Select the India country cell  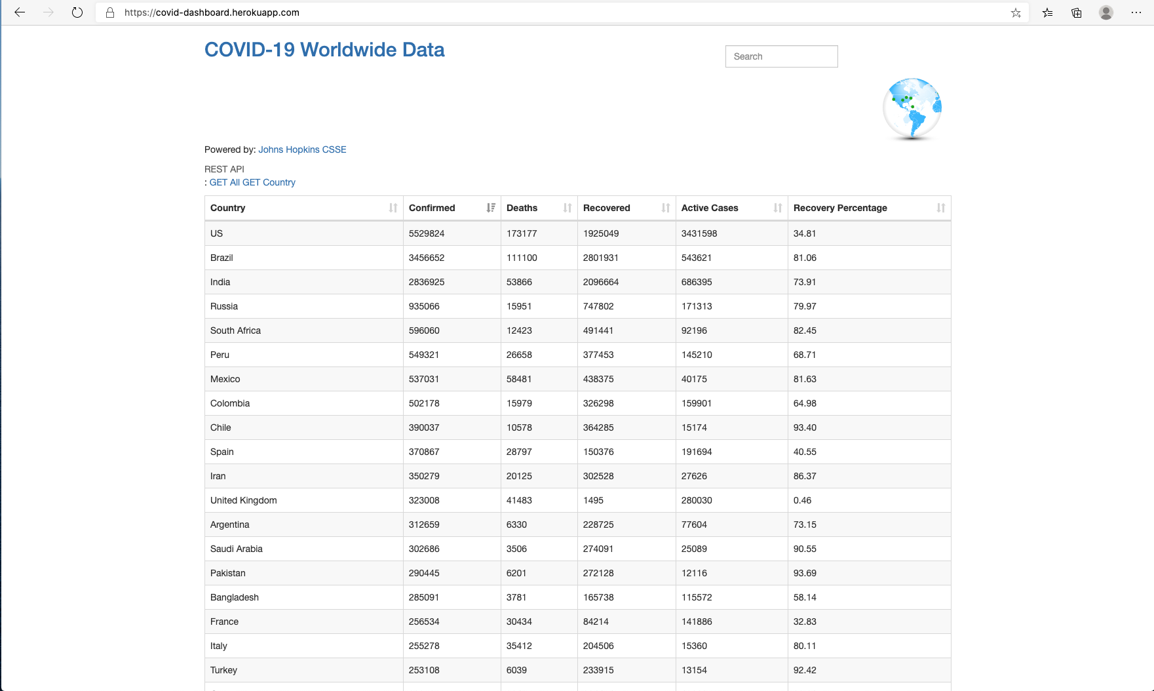304,282
